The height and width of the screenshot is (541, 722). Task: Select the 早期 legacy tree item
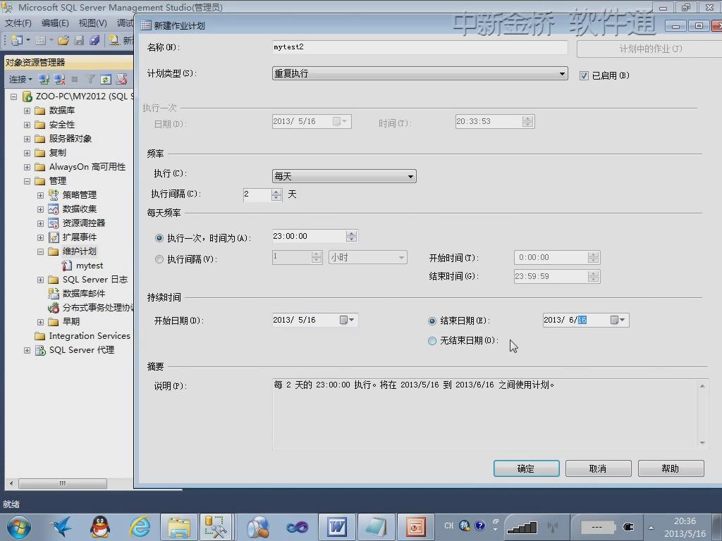[71, 322]
